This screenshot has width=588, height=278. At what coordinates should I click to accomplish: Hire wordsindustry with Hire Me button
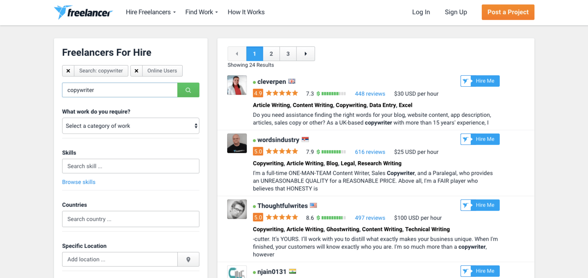click(480, 139)
